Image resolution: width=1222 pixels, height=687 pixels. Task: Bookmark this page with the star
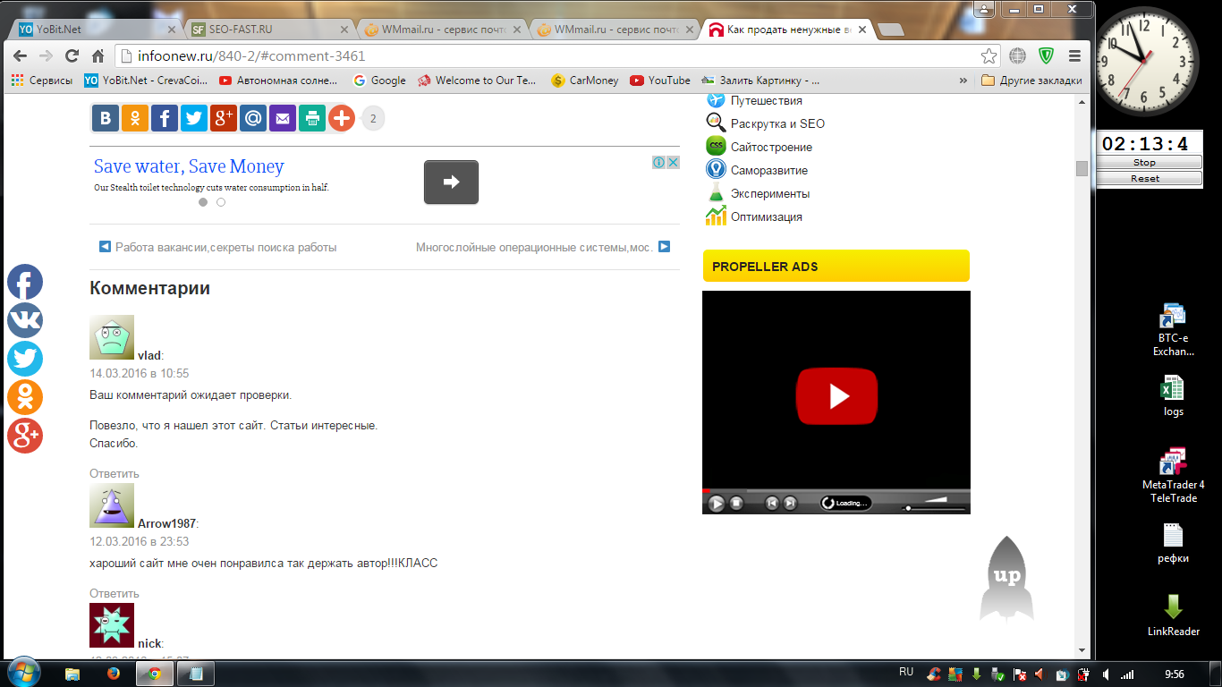pos(989,55)
